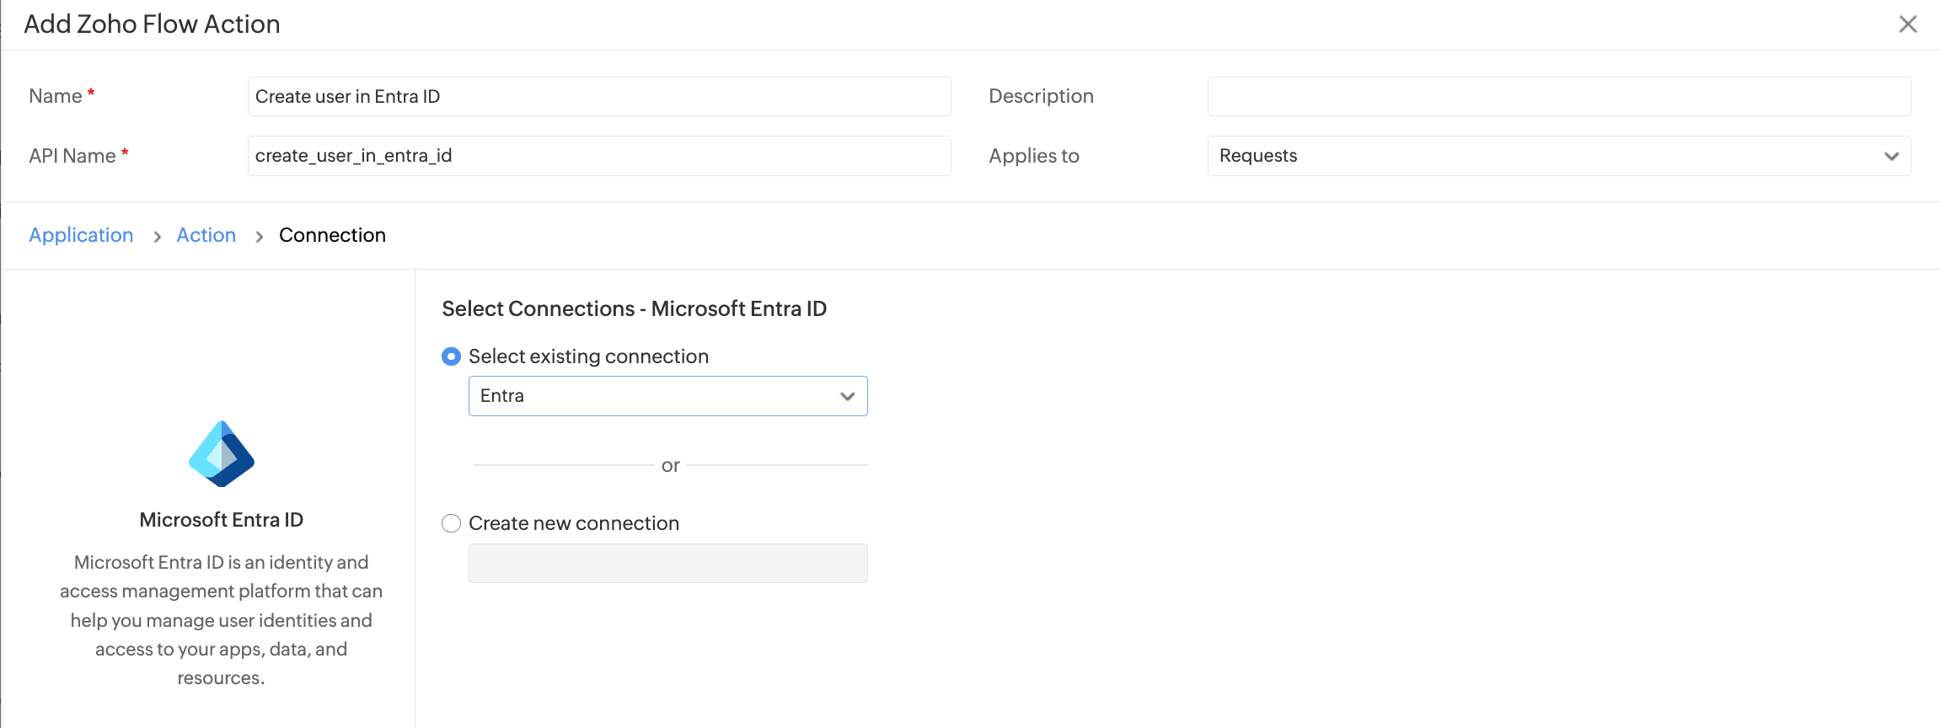Return to the Action breadcrumb step
The height and width of the screenshot is (728, 1940).
206,235
